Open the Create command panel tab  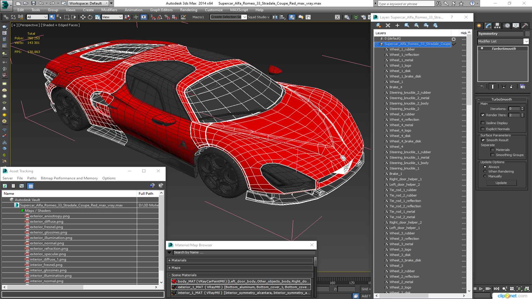pos(479,25)
